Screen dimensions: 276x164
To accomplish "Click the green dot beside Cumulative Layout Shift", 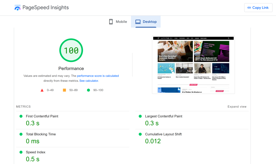I will tap(140, 134).
